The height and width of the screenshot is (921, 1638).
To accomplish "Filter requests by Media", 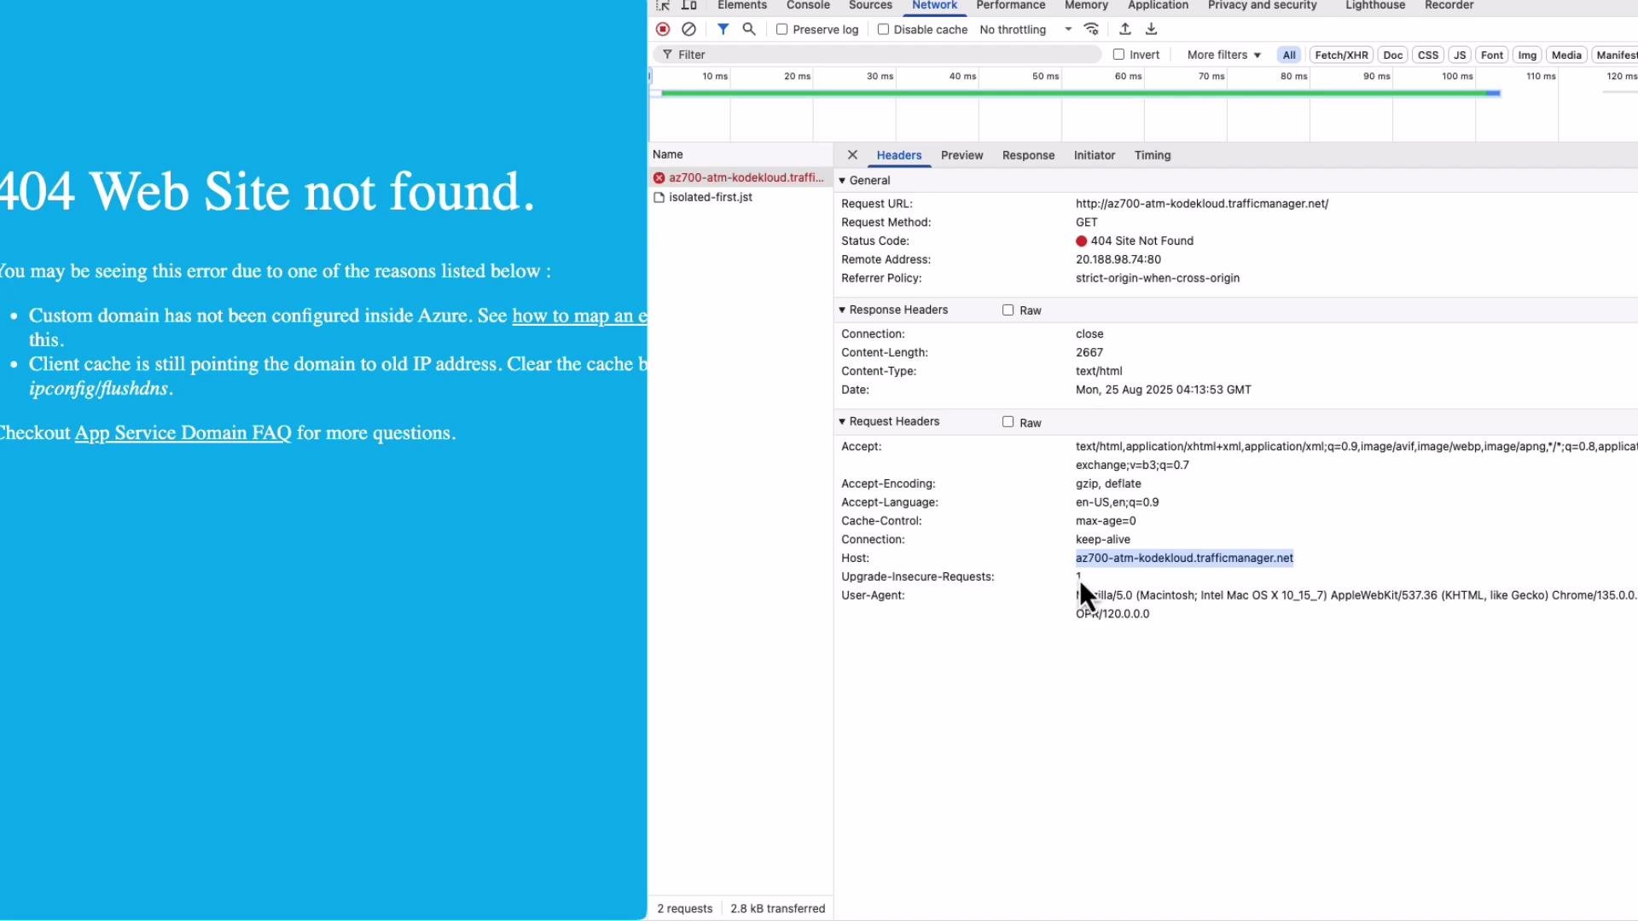I will click(1566, 55).
